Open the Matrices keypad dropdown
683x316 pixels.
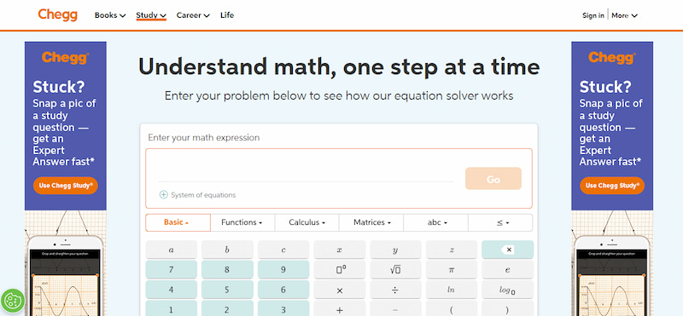(x=371, y=222)
